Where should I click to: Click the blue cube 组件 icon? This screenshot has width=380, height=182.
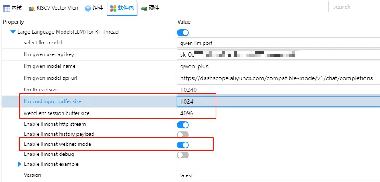coord(88,8)
